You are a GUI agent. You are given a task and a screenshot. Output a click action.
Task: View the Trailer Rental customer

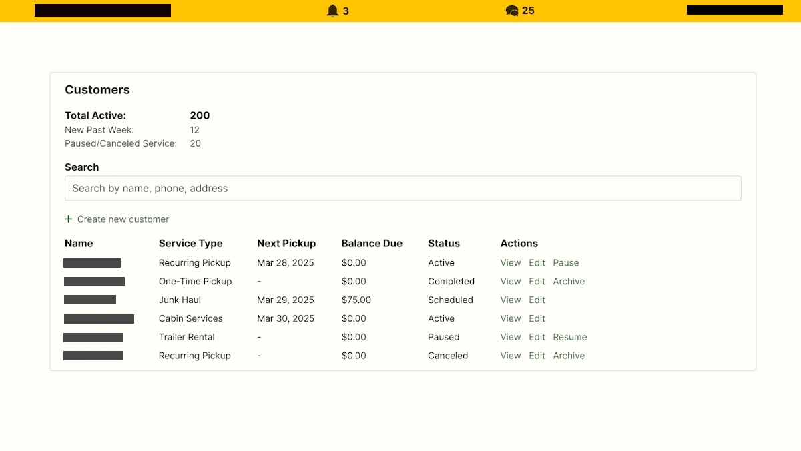click(511, 338)
